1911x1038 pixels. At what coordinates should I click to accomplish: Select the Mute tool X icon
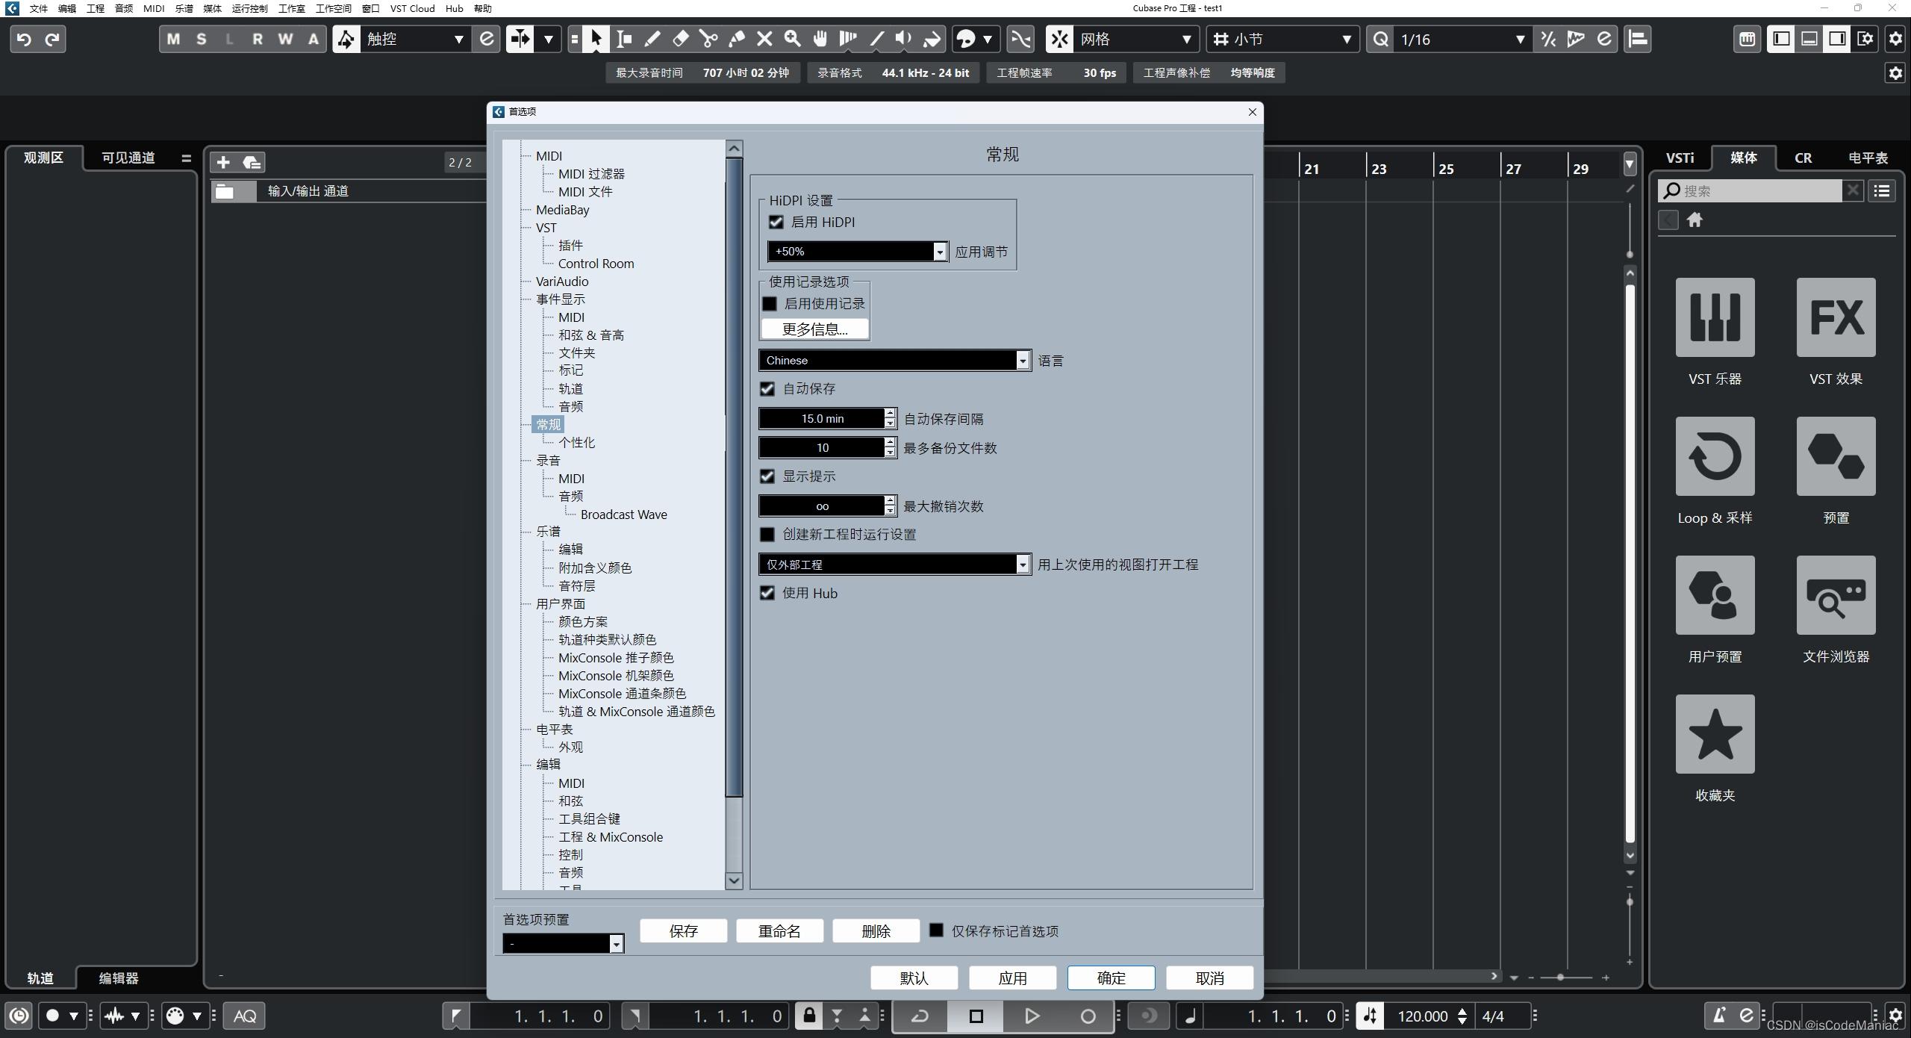pyautogui.click(x=764, y=39)
